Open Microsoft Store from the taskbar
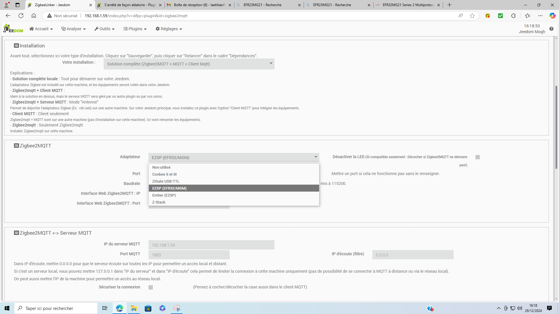This screenshot has height=314, width=559. (x=148, y=308)
